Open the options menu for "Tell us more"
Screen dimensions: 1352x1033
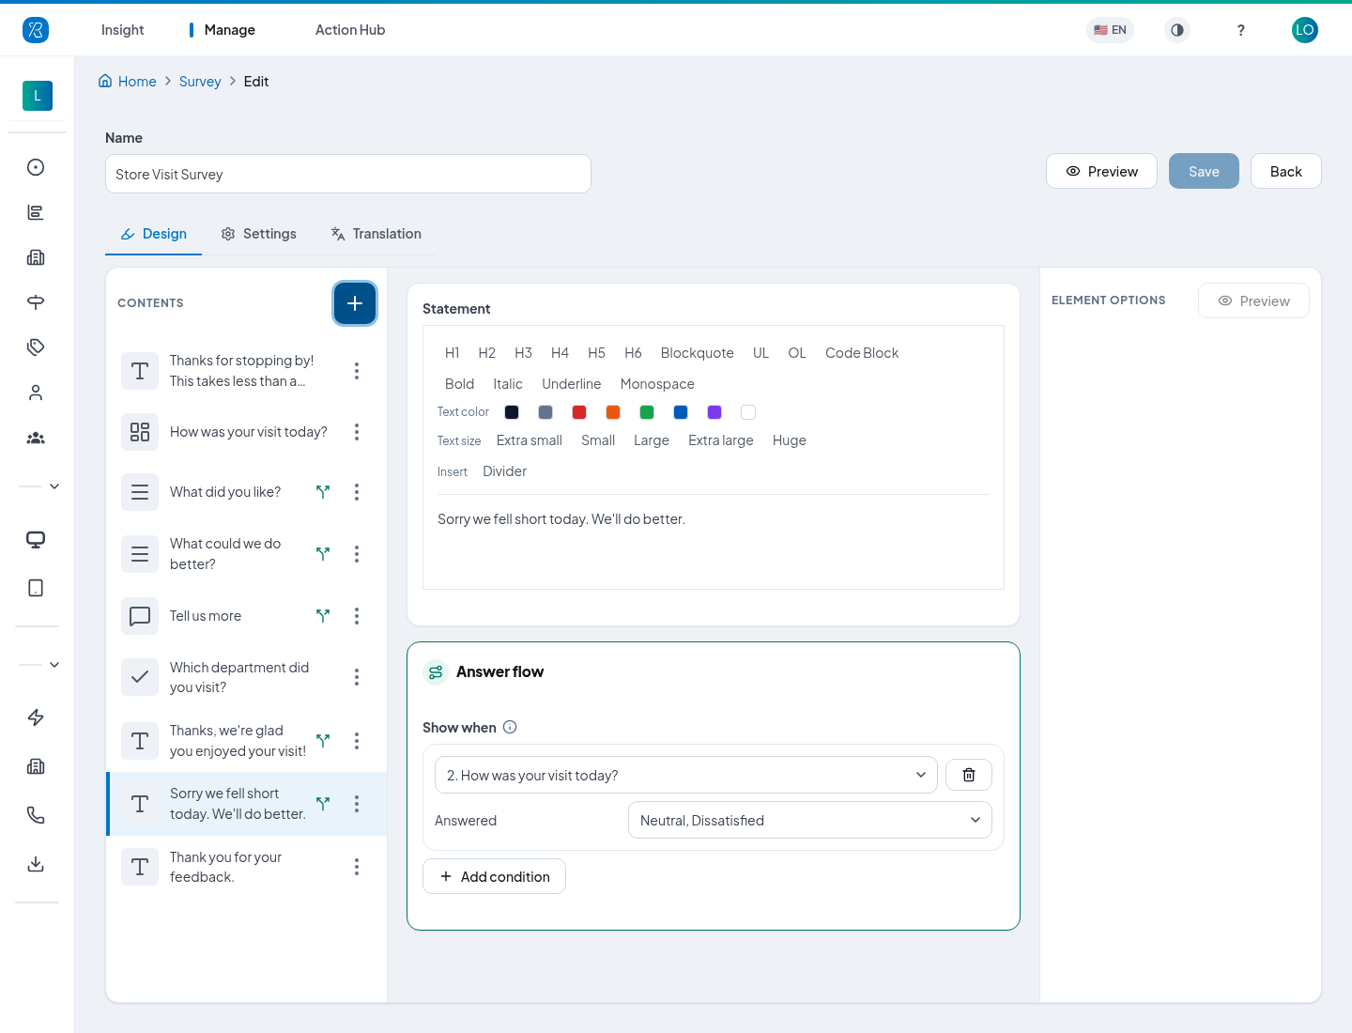(357, 616)
